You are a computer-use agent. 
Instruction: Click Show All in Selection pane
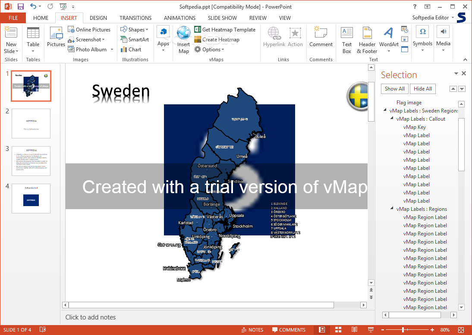(394, 89)
